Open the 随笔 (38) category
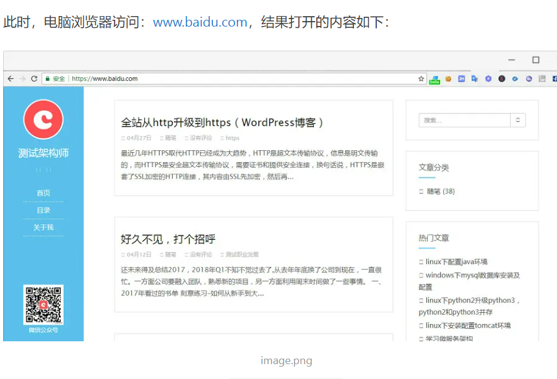 [x=441, y=191]
